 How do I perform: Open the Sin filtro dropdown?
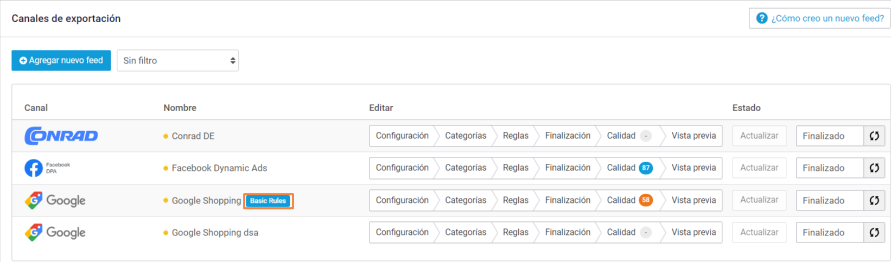(x=178, y=61)
